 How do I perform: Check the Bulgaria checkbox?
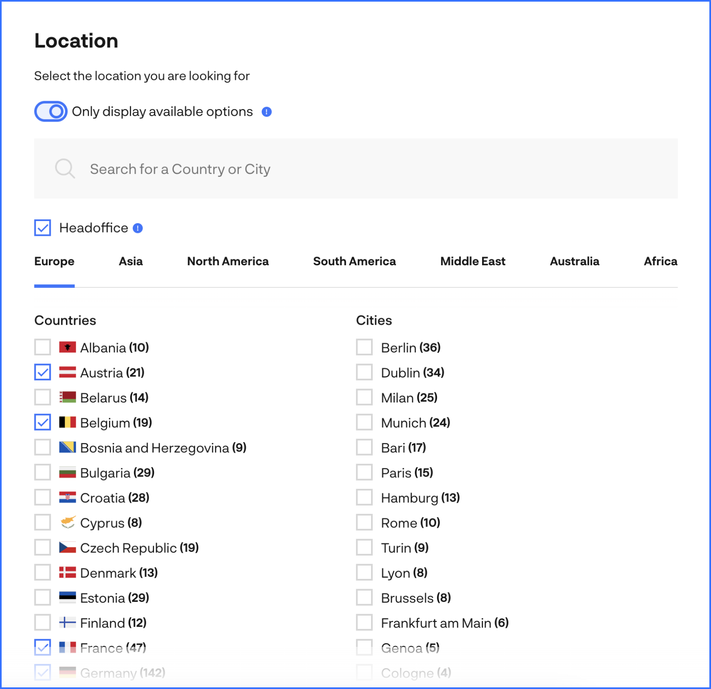pos(43,472)
